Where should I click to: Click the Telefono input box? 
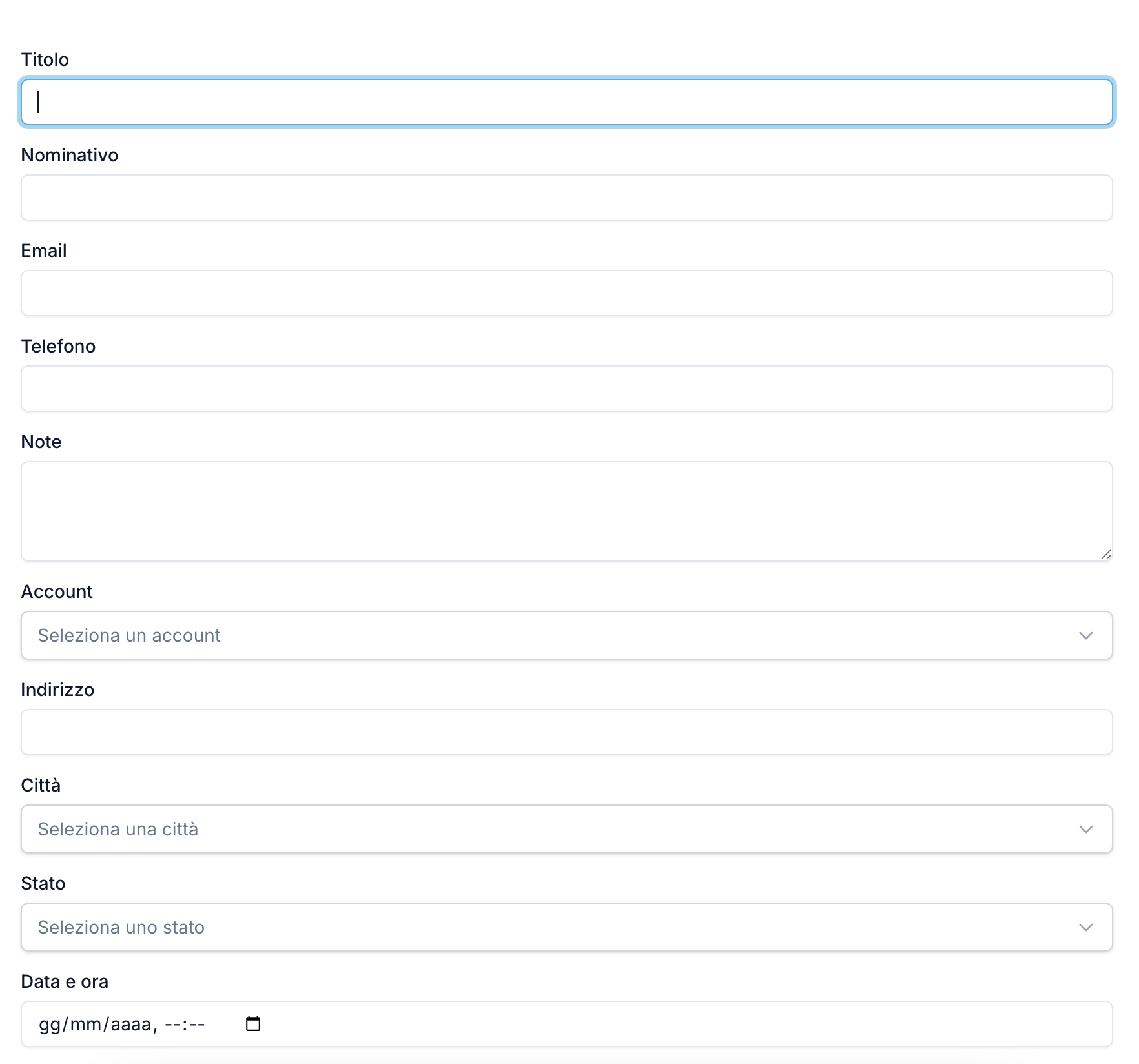pos(566,389)
